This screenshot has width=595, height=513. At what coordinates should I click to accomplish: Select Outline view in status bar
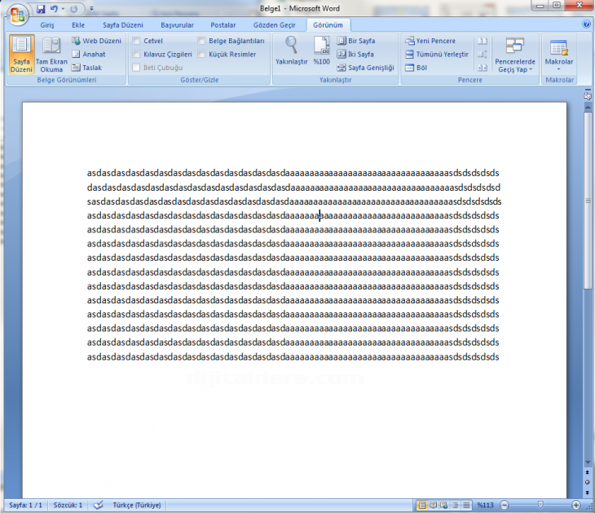pos(455,505)
